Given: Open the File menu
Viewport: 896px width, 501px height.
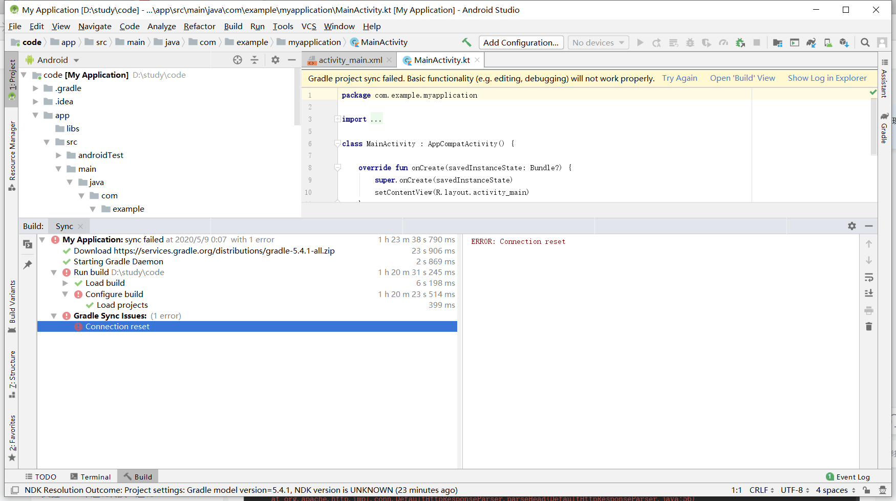Looking at the screenshot, I should 15,26.
